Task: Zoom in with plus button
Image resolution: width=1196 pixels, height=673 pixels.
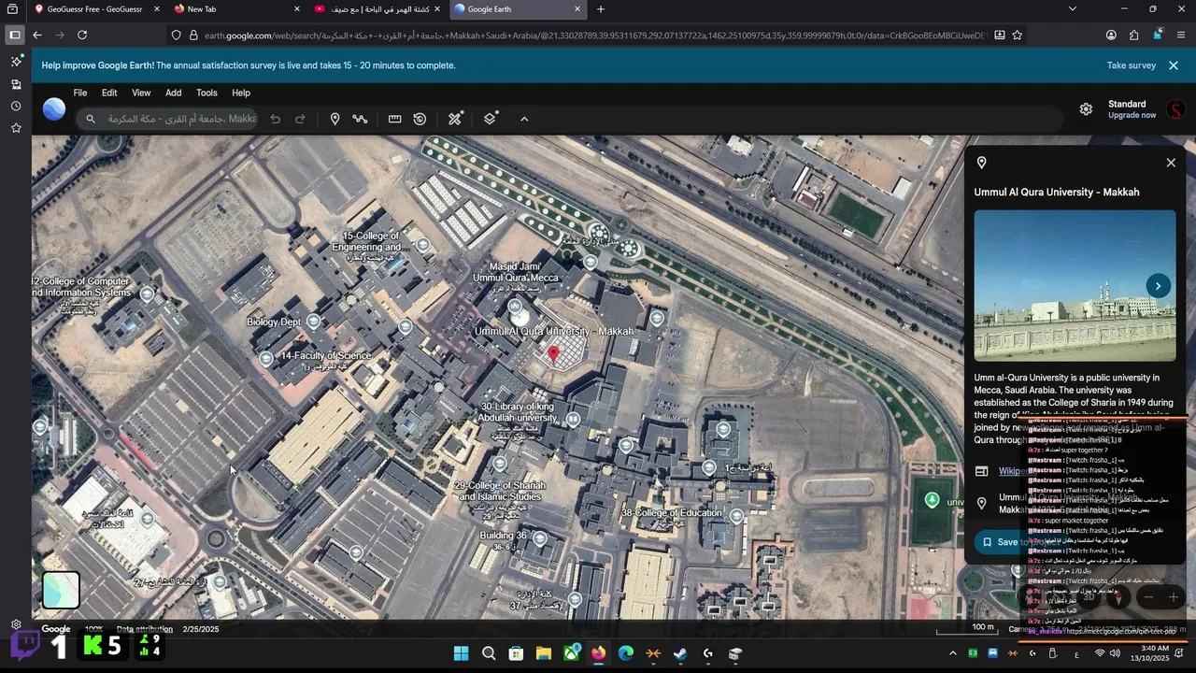Action: tap(1174, 598)
